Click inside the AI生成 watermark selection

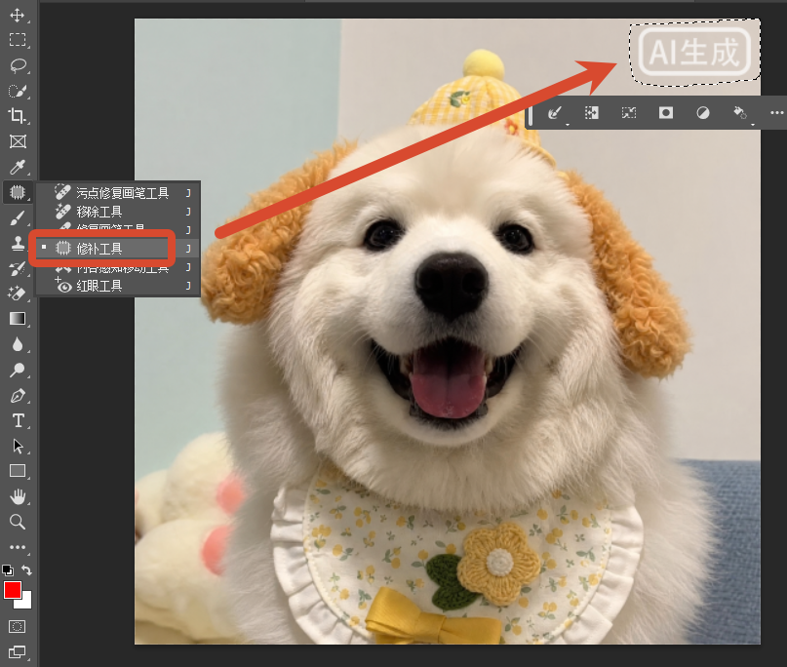[x=695, y=53]
